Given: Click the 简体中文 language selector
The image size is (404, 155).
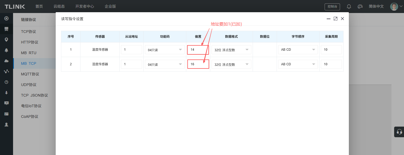Looking at the screenshot, I should 376,6.
